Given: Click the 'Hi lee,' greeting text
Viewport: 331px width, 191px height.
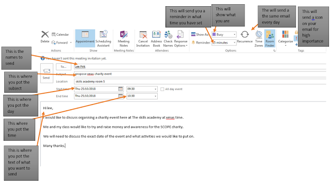Looking at the screenshot, I should pos(48,108).
